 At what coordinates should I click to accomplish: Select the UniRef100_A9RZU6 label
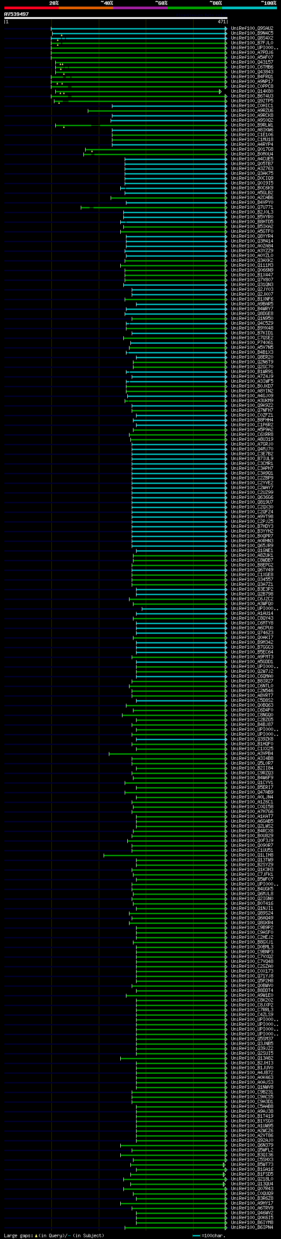point(252,111)
